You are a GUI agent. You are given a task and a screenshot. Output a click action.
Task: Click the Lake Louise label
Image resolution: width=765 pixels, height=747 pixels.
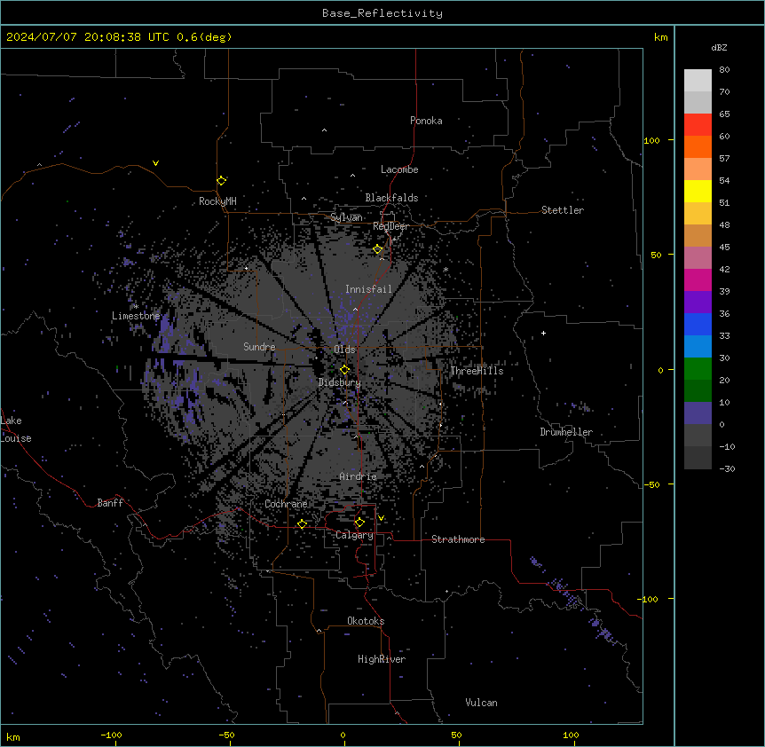[16, 429]
